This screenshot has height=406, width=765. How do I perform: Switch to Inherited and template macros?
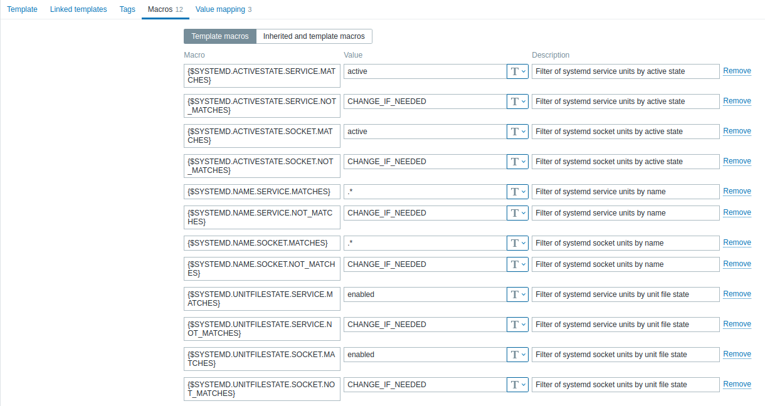pos(314,36)
